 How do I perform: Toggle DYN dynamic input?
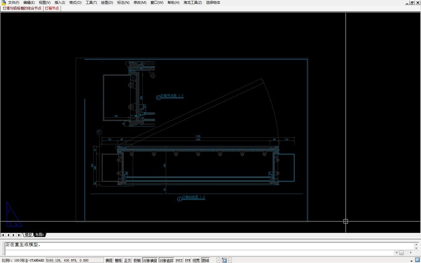click(x=187, y=260)
